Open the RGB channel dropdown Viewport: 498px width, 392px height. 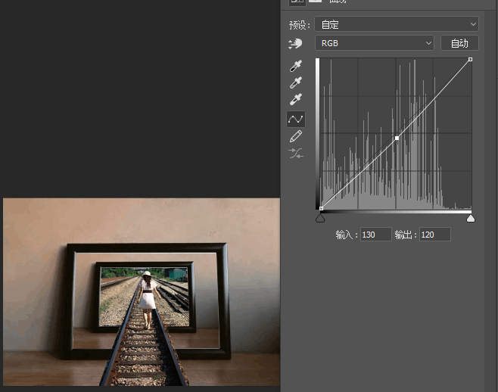pos(375,43)
